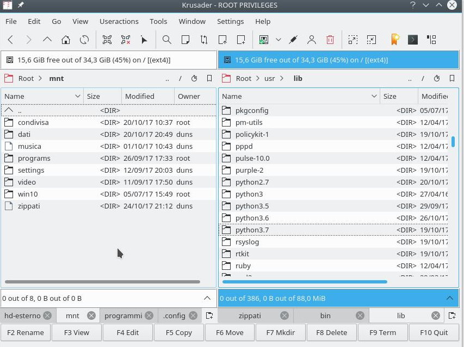Image resolution: width=464 pixels, height=347 pixels.
Task: Open the F9 Term button
Action: [x=382, y=332]
